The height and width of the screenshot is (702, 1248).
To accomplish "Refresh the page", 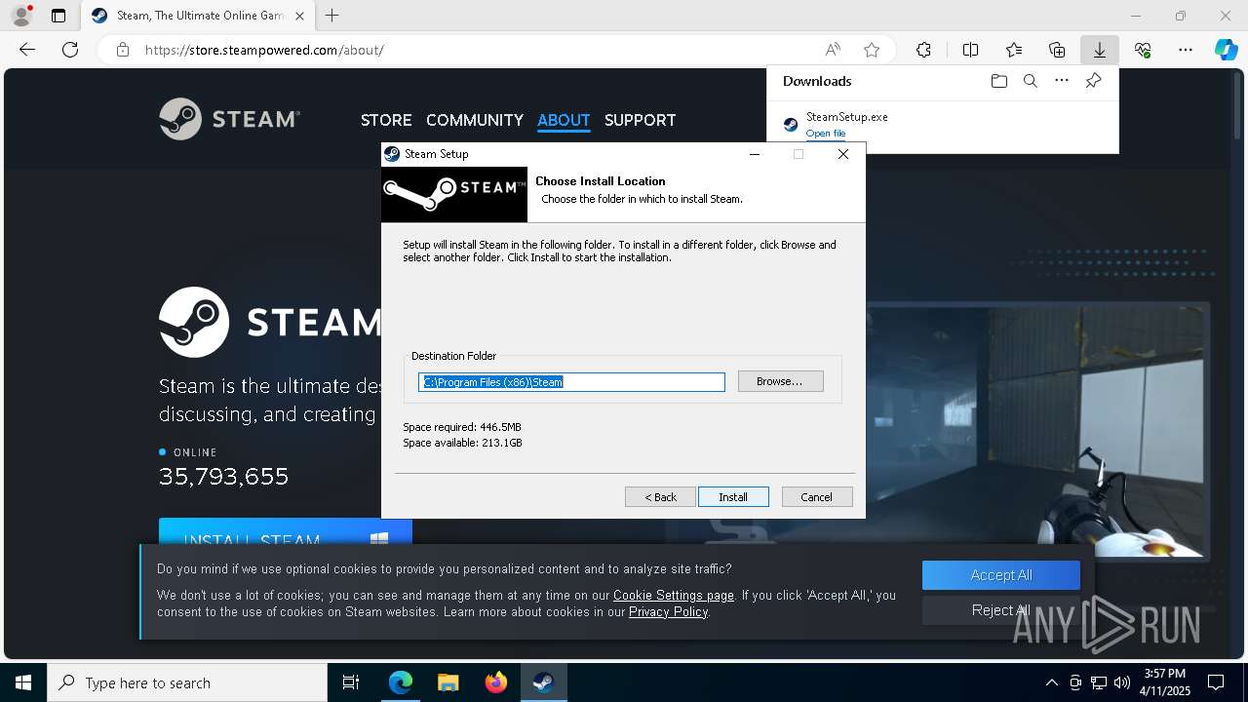I will [70, 50].
